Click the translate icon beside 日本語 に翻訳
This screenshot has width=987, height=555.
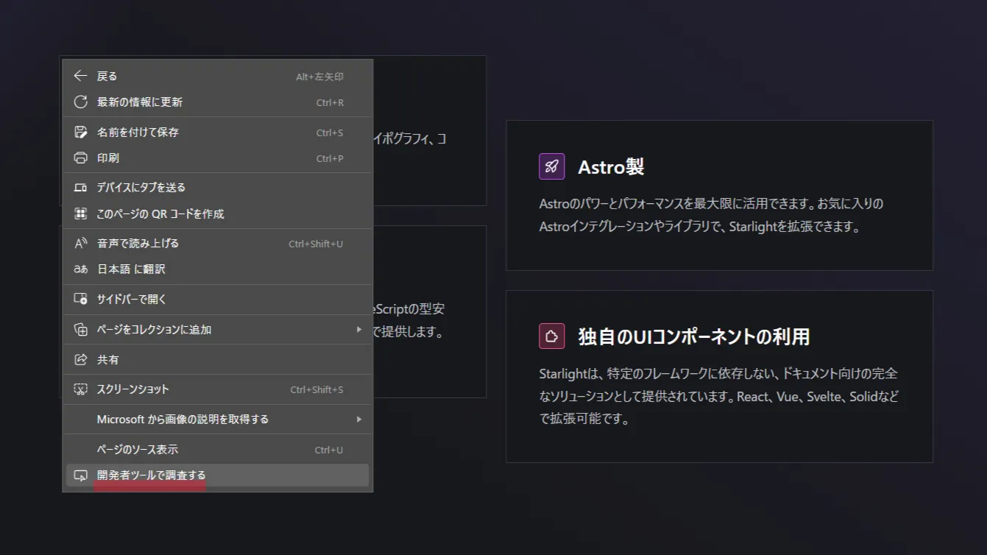(x=81, y=269)
